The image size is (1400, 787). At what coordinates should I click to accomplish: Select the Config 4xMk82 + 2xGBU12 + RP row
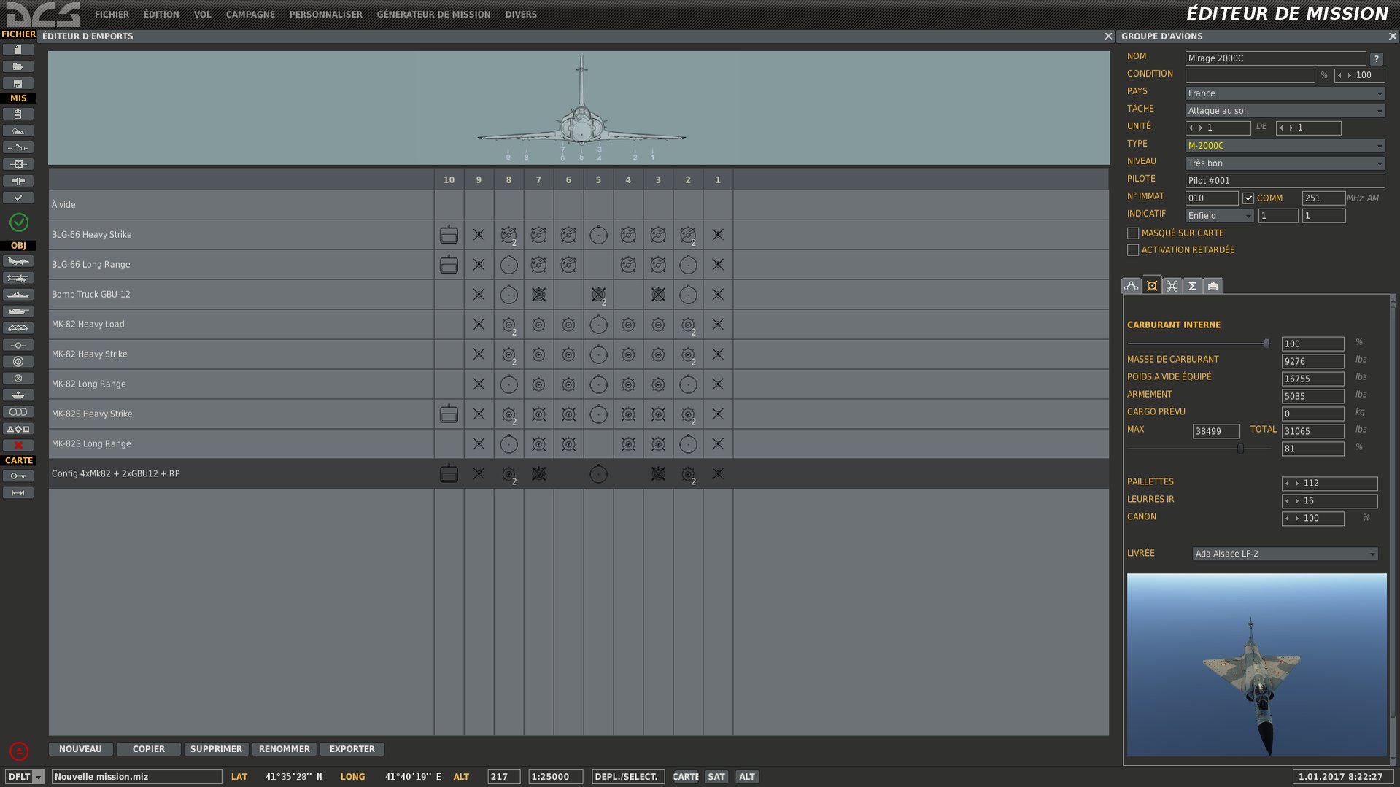[x=579, y=473]
